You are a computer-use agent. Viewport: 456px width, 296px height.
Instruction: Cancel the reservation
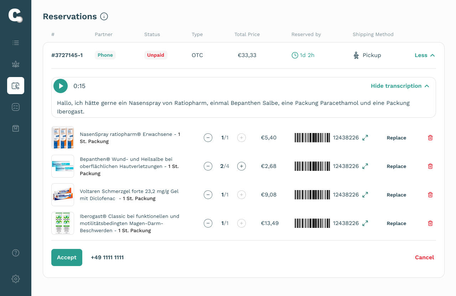(x=424, y=257)
